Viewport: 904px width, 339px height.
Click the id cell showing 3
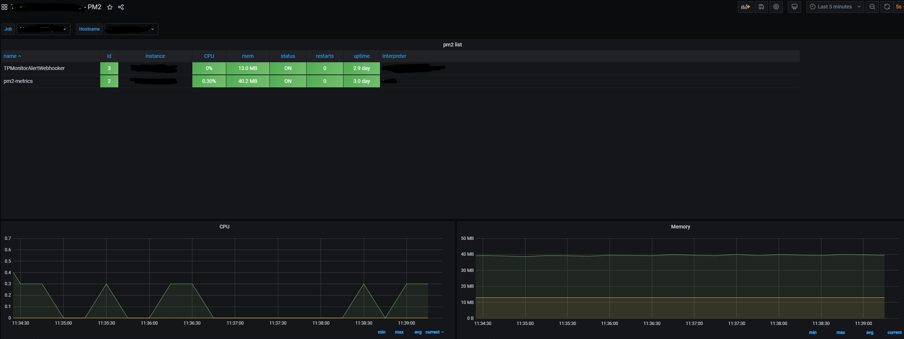tap(109, 68)
